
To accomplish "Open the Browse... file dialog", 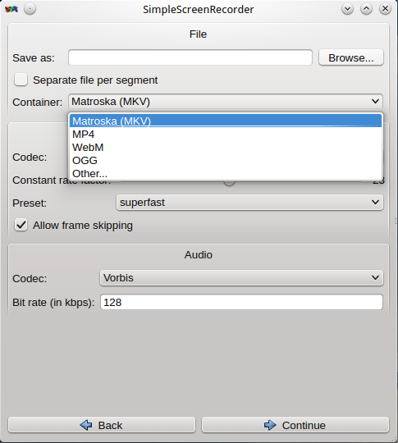I will tap(351, 57).
